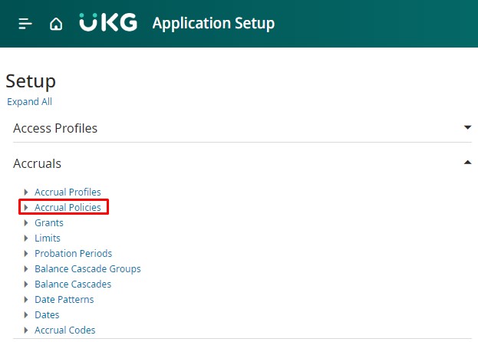Screen dimensions: 478x342
Task: Go to Home via house icon
Action: (56, 24)
